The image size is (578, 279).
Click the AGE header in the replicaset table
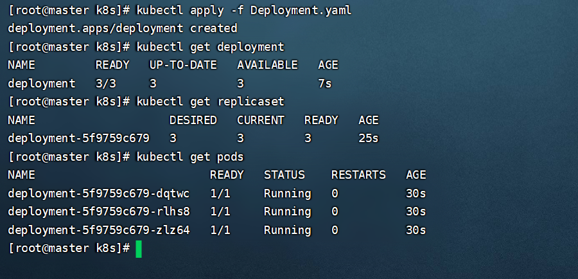tap(369, 120)
